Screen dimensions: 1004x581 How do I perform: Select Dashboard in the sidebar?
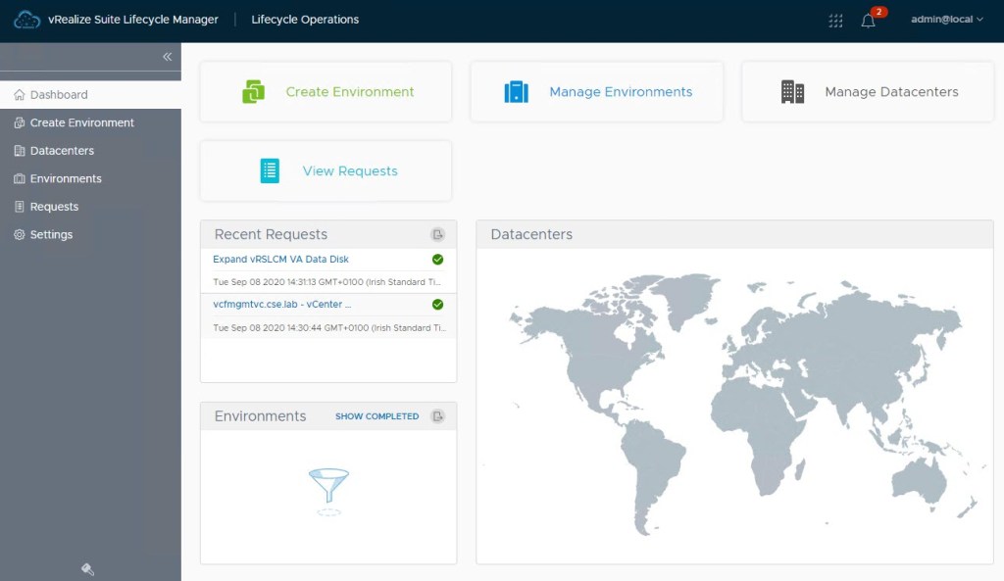pos(59,95)
